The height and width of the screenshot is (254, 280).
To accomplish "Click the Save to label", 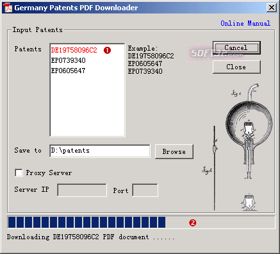I will [x=28, y=150].
